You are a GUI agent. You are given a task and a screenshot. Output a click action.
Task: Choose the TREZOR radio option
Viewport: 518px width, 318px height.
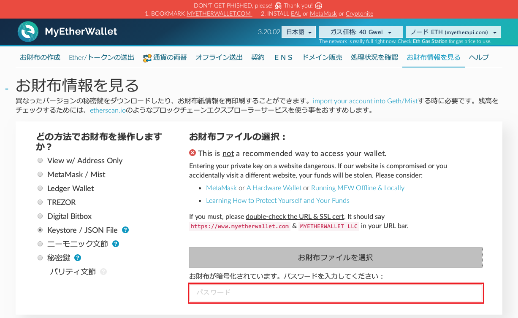(x=40, y=202)
